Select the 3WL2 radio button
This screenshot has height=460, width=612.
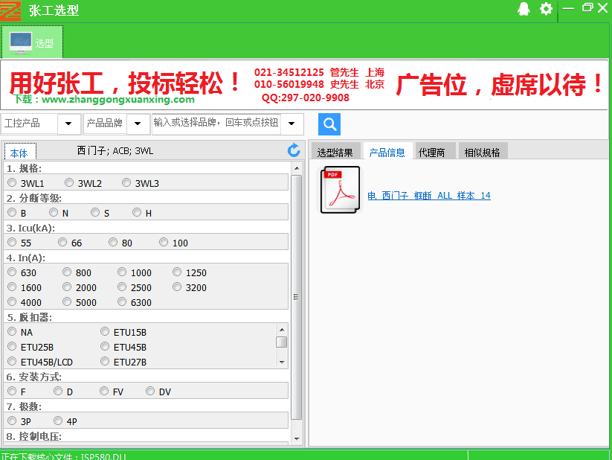click(x=69, y=182)
